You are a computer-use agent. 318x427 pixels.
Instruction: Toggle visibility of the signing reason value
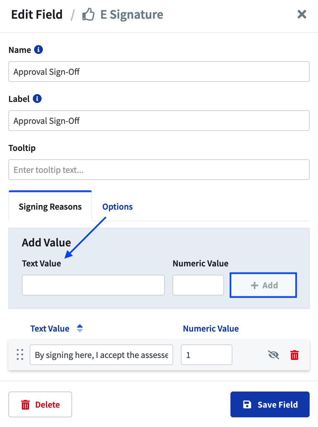point(274,355)
